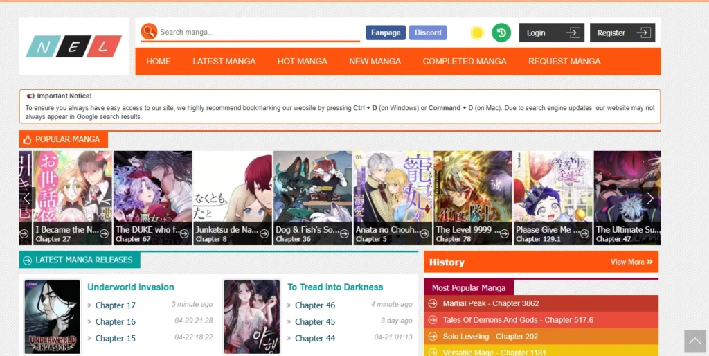Click the circle arrow icon beside Martial Peak
709x356 pixels.
click(x=433, y=303)
